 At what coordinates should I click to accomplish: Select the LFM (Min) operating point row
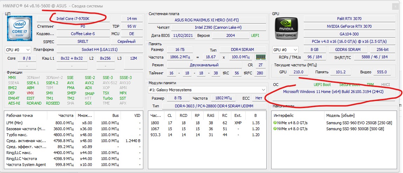[x=74, y=123]
